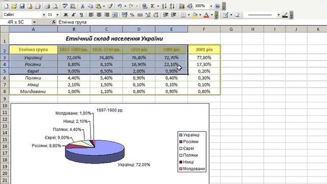
Task: Click the cell showing 77,80%
Action: [204, 58]
